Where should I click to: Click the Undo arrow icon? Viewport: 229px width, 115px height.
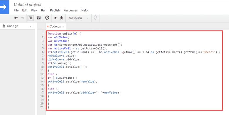point(16,18)
